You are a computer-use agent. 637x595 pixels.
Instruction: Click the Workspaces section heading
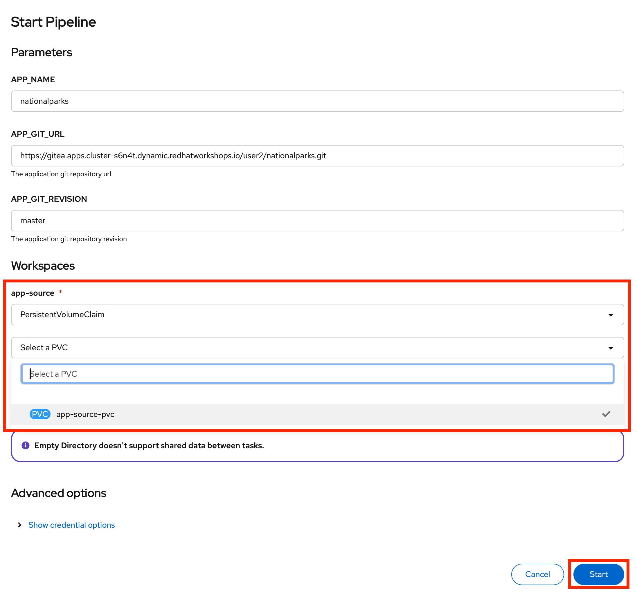pos(43,266)
